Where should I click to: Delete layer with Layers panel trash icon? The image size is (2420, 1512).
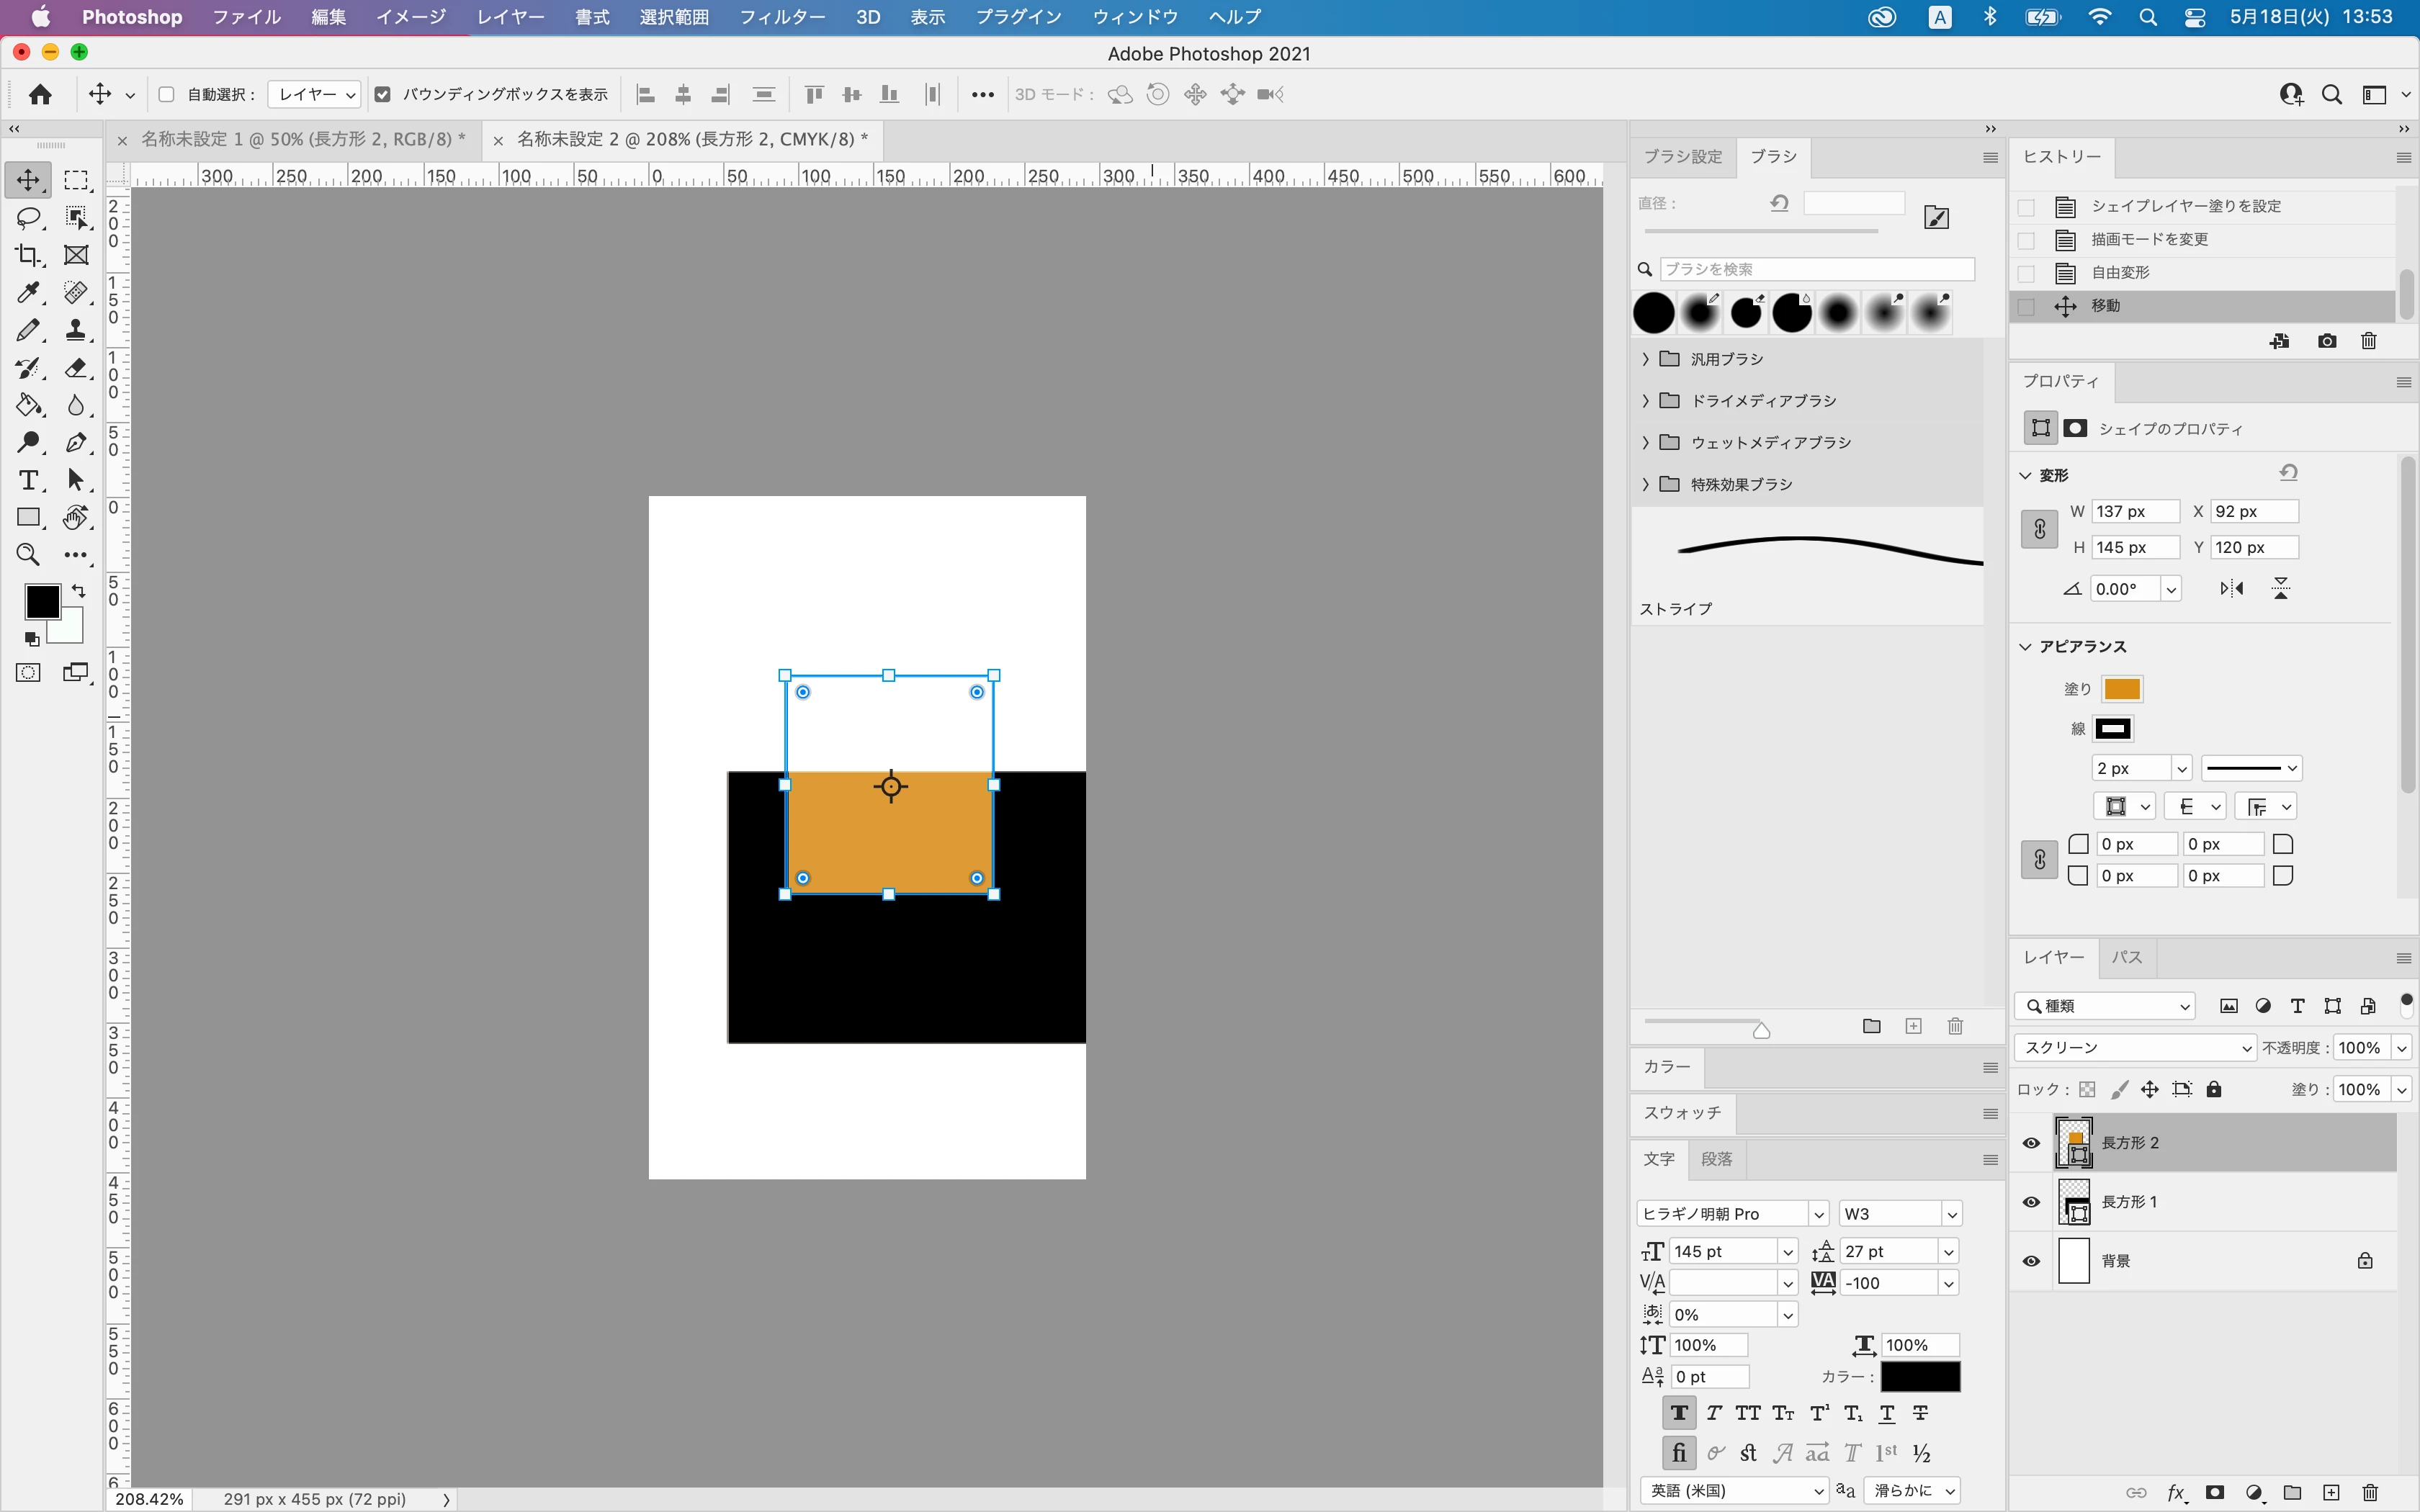tap(2369, 1492)
